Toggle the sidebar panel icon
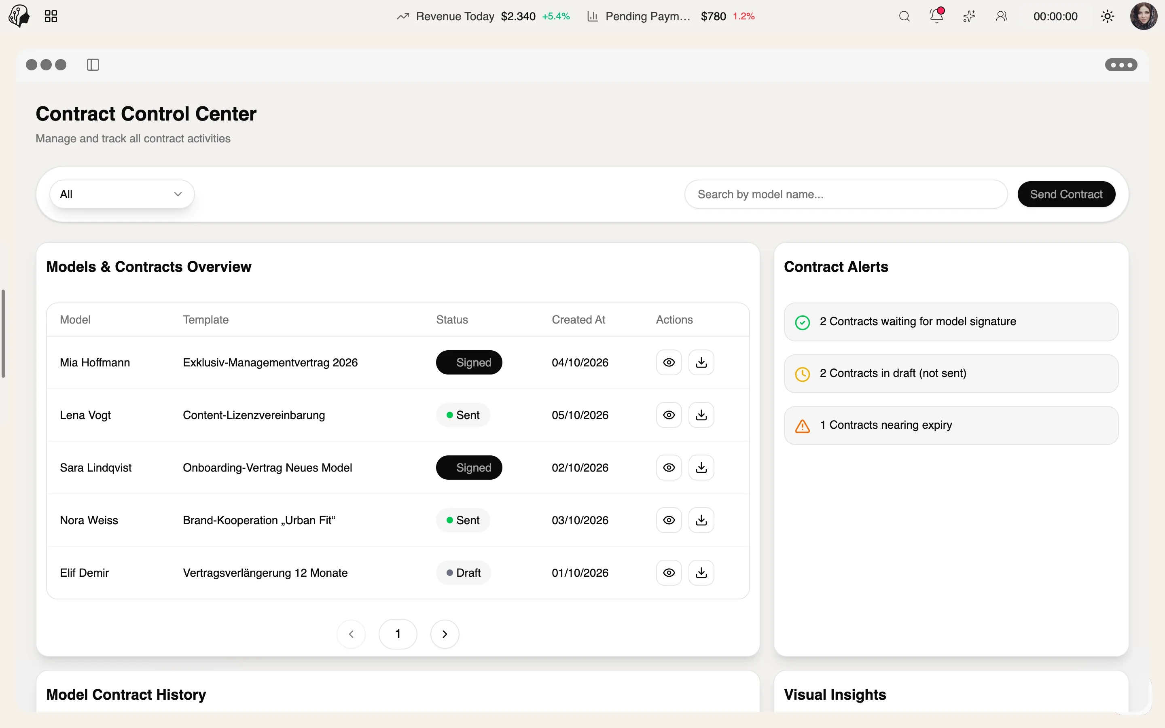1165x728 pixels. pos(93,65)
